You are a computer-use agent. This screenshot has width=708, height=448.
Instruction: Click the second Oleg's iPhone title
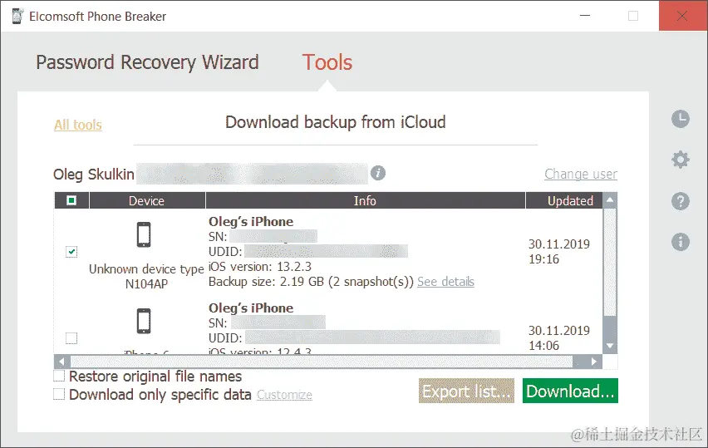point(251,308)
